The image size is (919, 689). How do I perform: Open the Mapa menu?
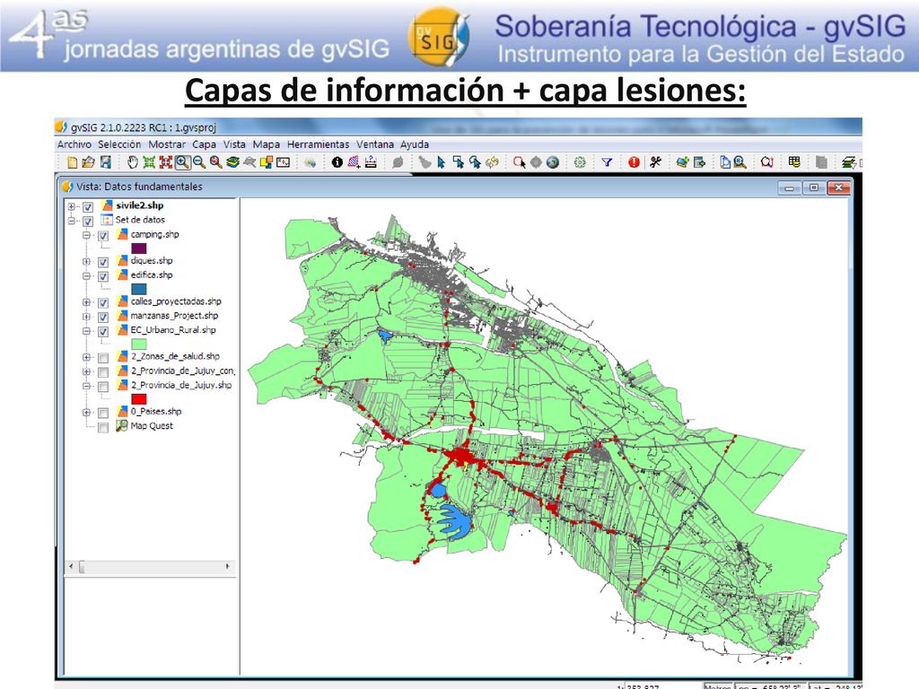pos(266,144)
